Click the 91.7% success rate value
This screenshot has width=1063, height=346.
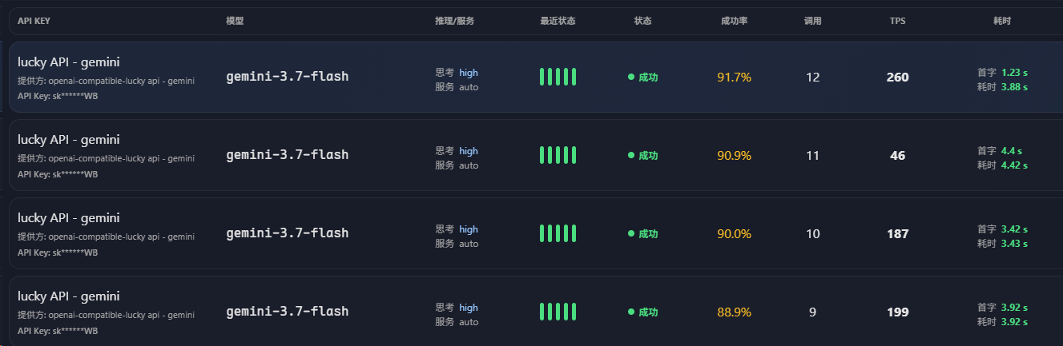(x=734, y=78)
